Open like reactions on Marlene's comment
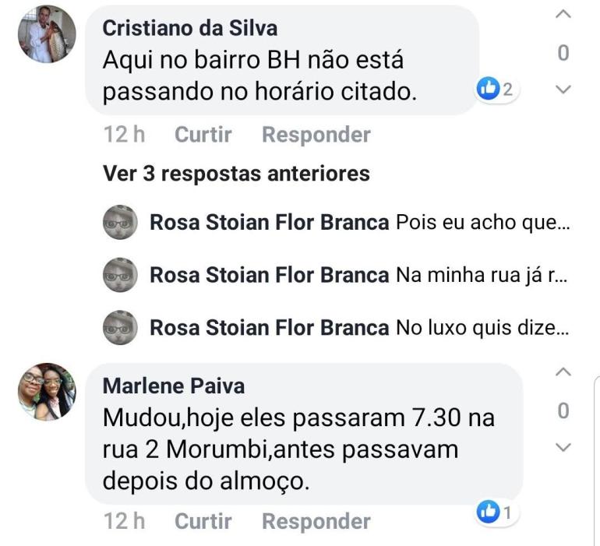This screenshot has height=546, width=600. click(496, 512)
